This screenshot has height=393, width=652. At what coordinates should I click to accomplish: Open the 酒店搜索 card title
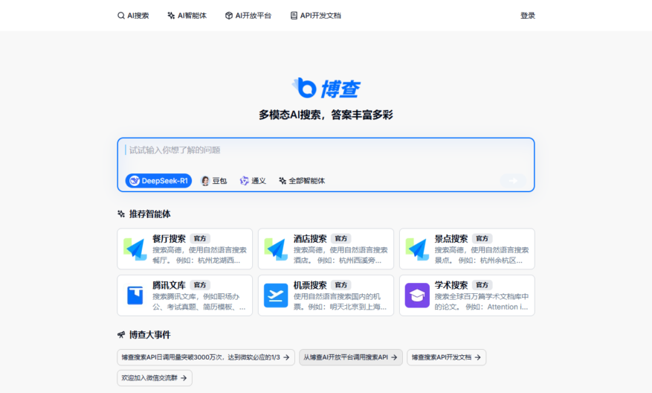310,238
